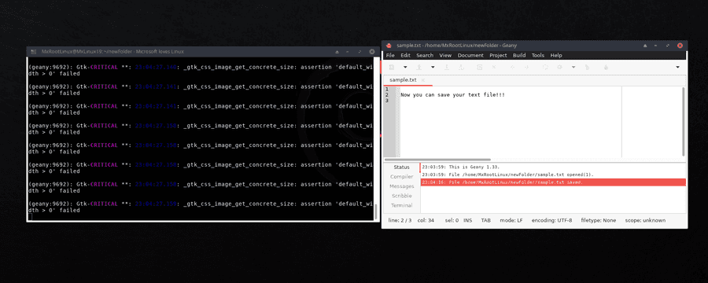Show hidden toolbar items via overflow arrow

pyautogui.click(x=678, y=67)
